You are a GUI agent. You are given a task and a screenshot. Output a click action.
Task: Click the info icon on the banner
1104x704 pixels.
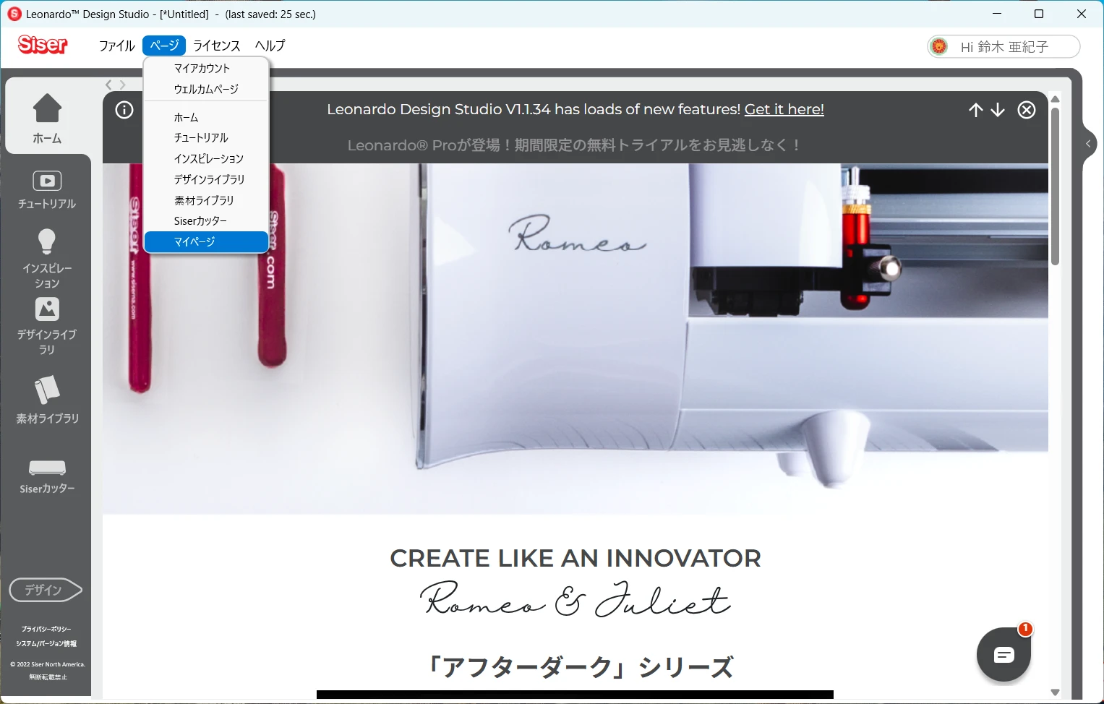point(124,110)
